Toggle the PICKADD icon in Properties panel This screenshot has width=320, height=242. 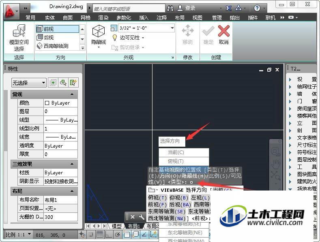click(x=53, y=83)
